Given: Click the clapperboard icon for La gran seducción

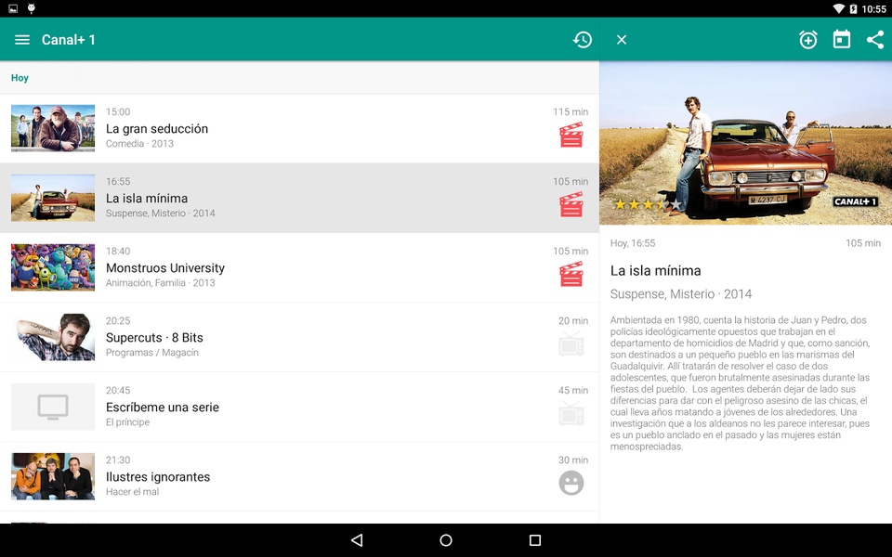Looking at the screenshot, I should coord(571,135).
